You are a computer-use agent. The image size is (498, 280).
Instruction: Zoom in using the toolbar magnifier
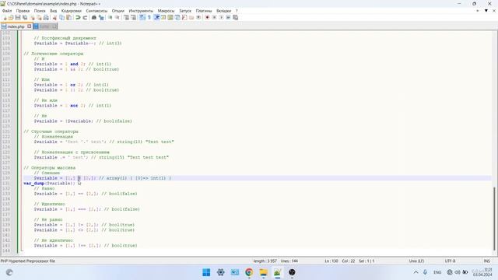(110, 17)
